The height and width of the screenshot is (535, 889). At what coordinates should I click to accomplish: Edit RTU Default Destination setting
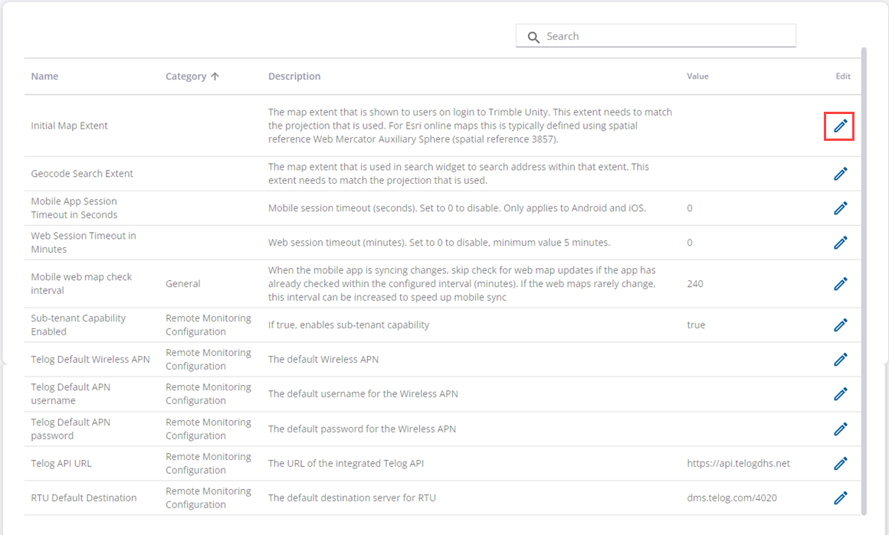tap(840, 497)
